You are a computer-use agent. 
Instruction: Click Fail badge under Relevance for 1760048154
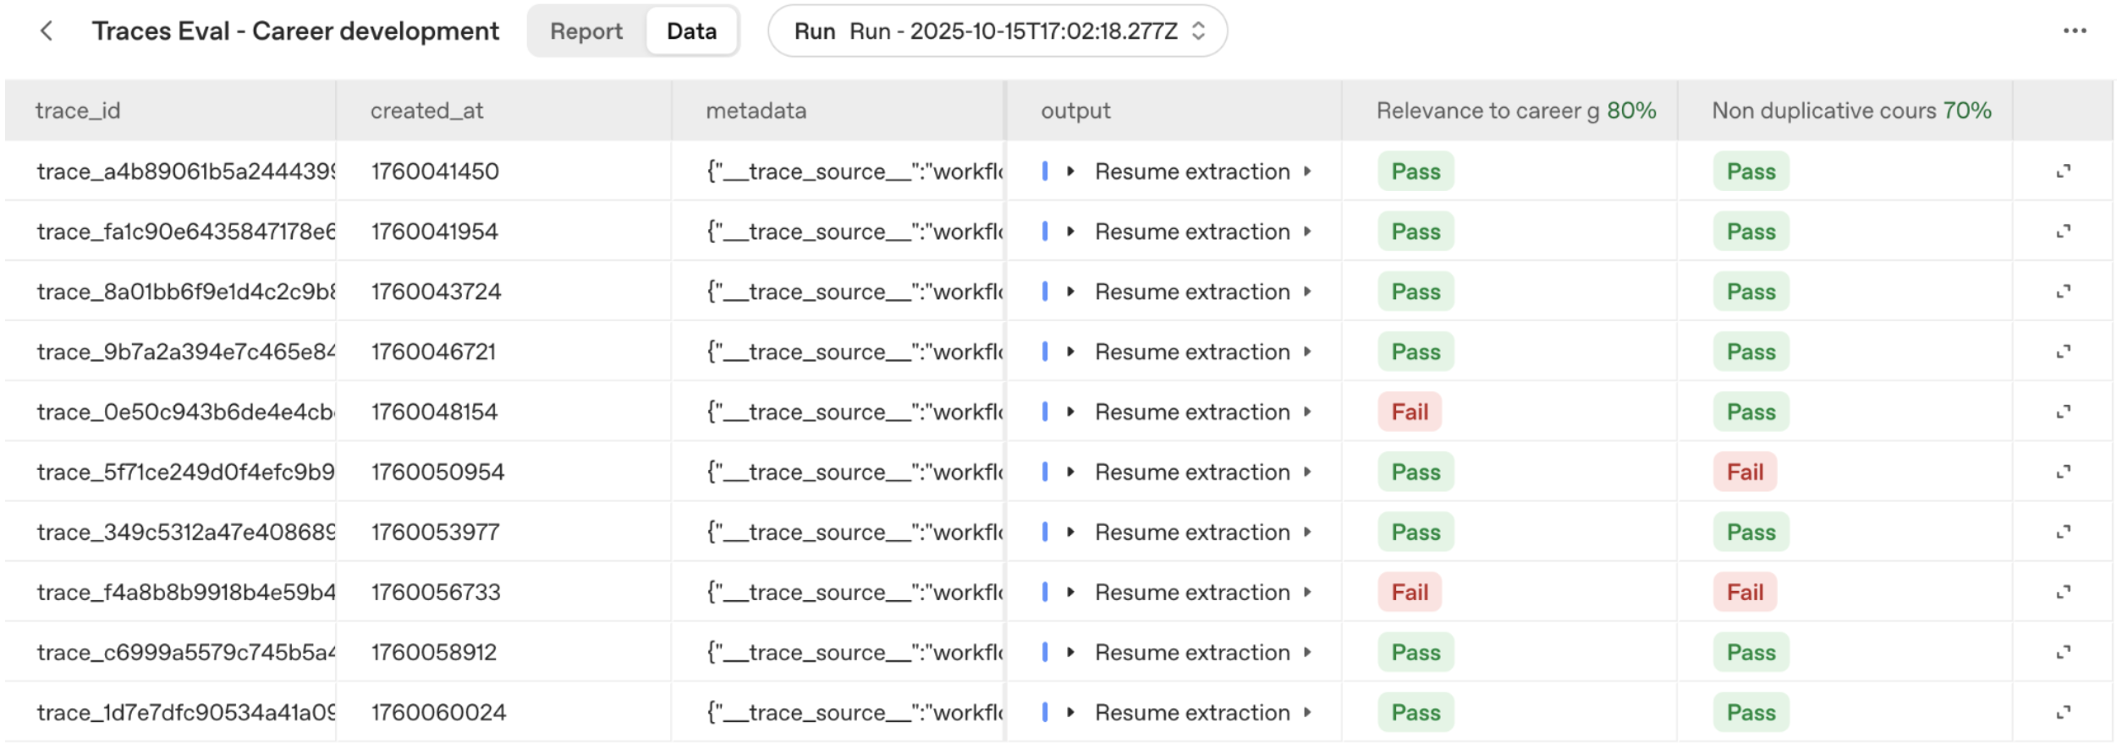point(1409,412)
